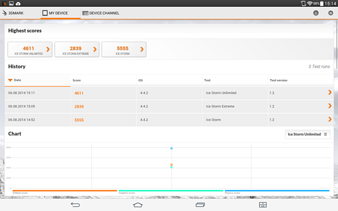Click the orange 3DMark score chart point

pos(171,165)
